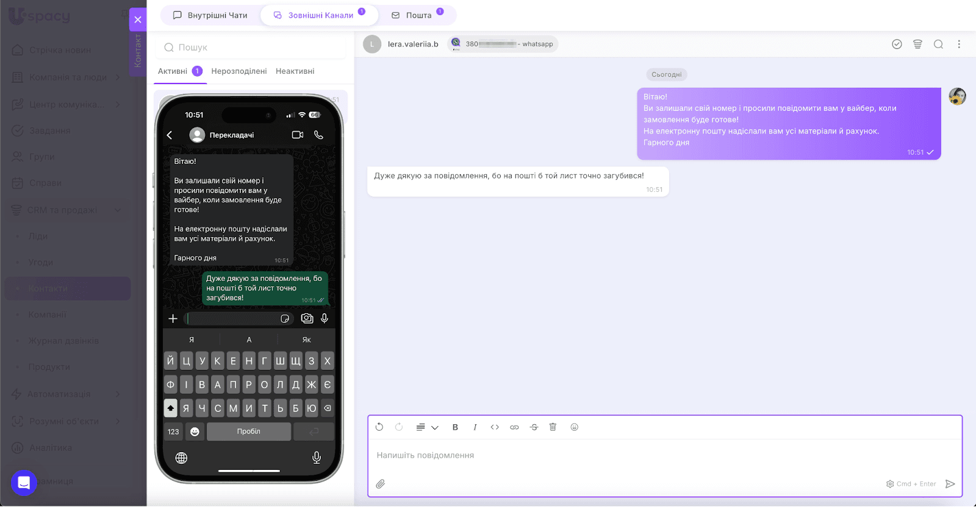The width and height of the screenshot is (976, 507).
Task: Tap the 123 key on the phone keyboard
Action: click(173, 431)
